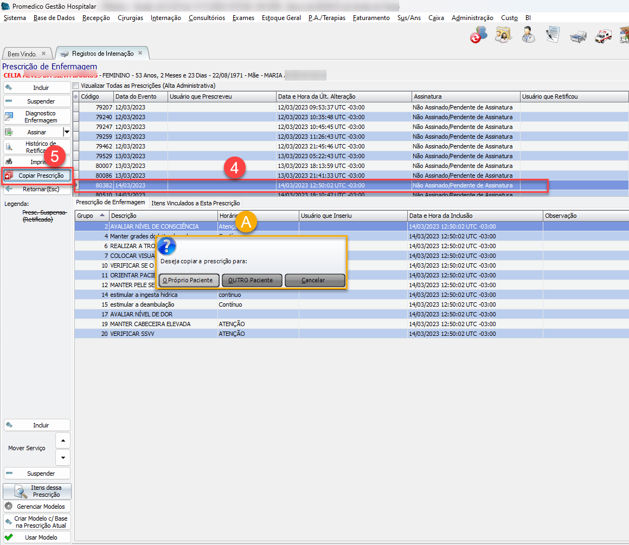Click Usar Modelo with green checkmark
The height and width of the screenshot is (545, 629).
tap(37, 537)
